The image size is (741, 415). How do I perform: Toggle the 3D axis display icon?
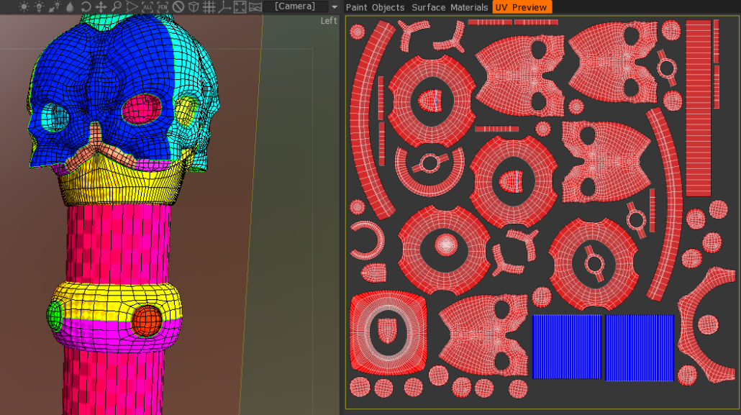click(x=224, y=6)
